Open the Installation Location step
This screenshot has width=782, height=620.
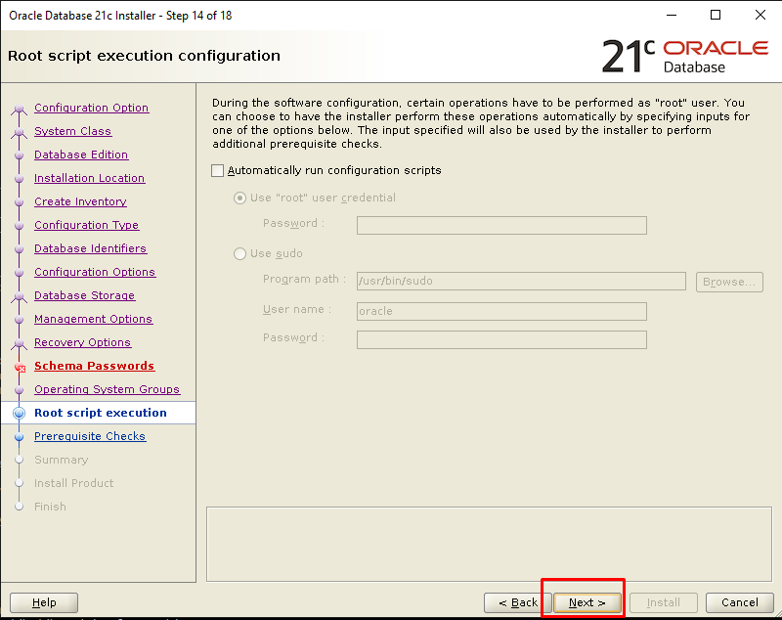[x=89, y=178]
